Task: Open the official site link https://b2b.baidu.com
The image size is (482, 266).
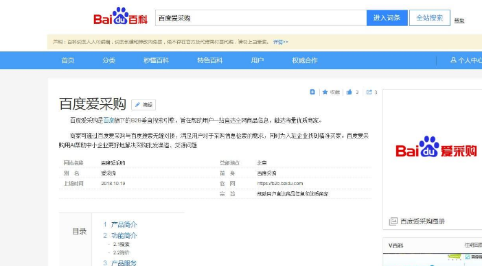Action: coord(280,184)
